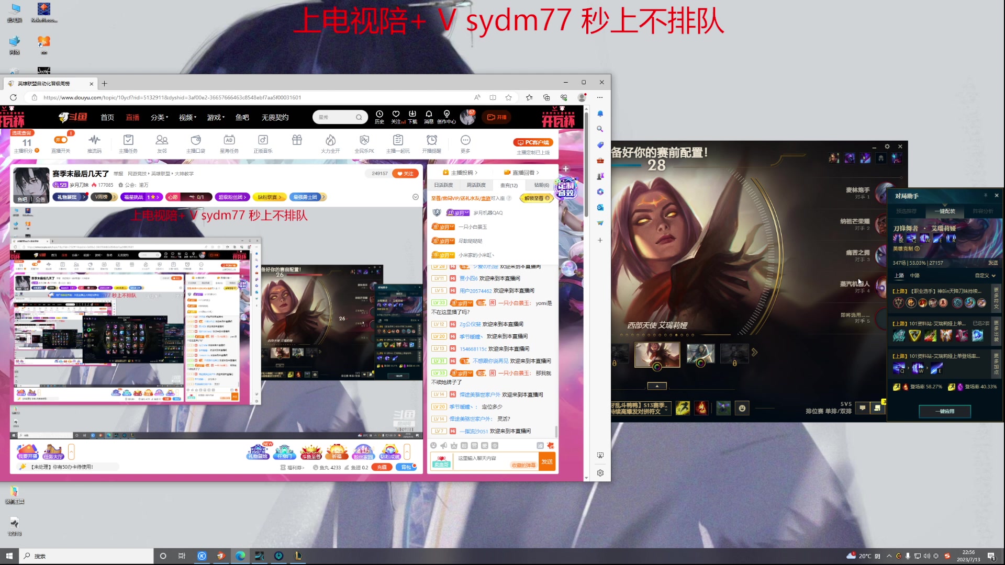Mute gift sound effects with the speaker toggle

443,446
